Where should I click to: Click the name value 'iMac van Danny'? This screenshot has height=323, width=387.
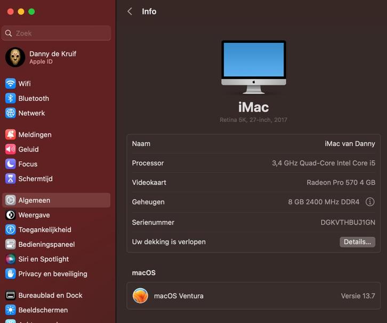click(x=350, y=144)
